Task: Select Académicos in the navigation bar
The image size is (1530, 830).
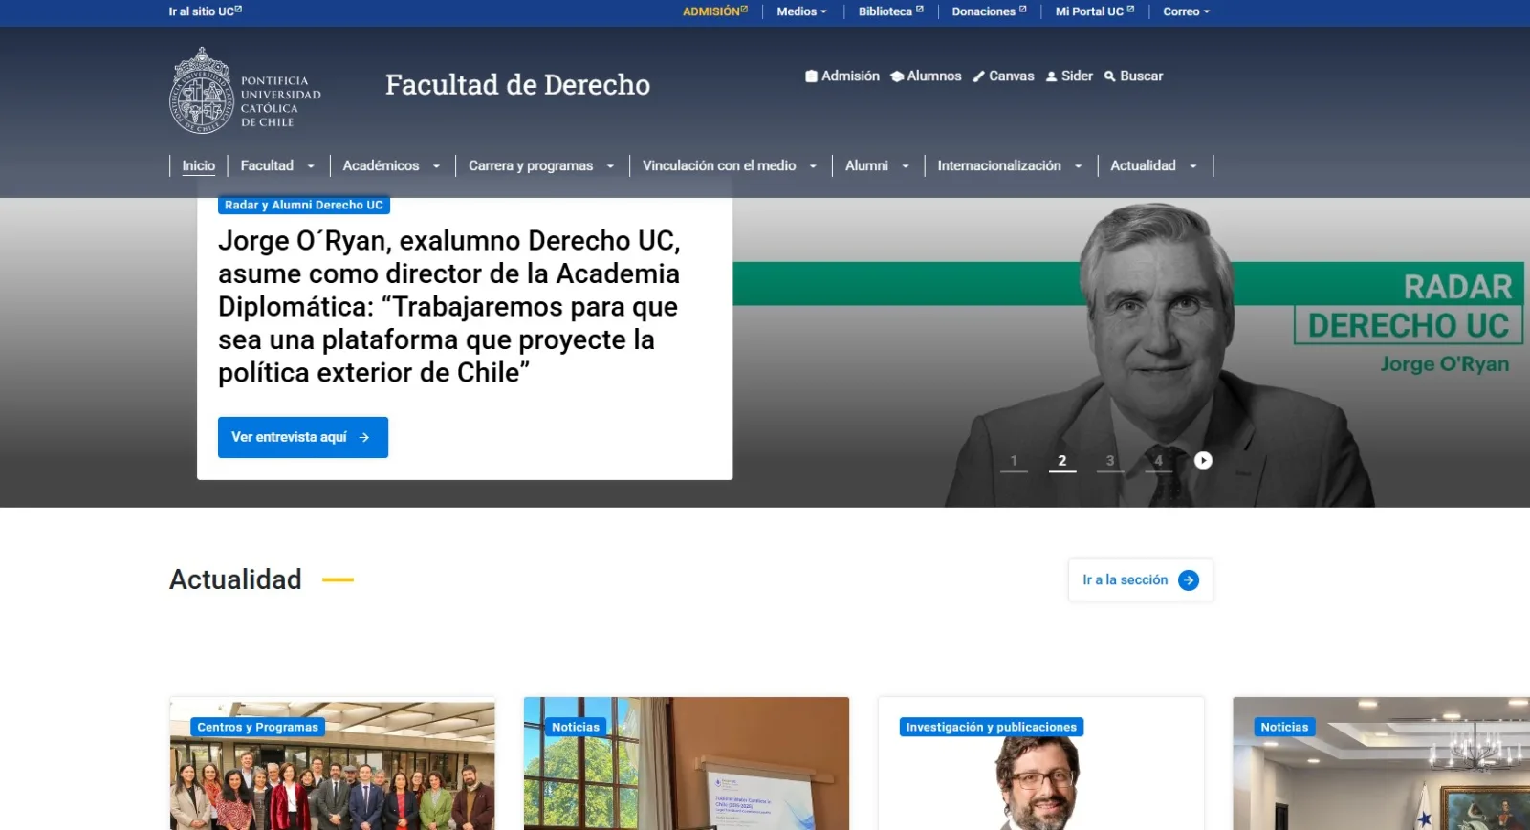Action: click(381, 165)
